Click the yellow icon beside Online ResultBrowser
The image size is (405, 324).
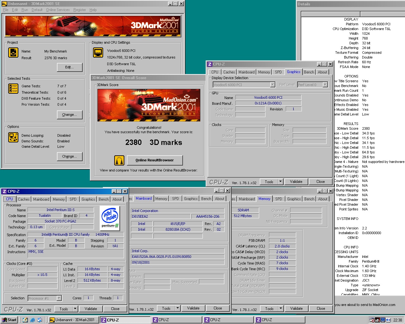[x=119, y=160]
